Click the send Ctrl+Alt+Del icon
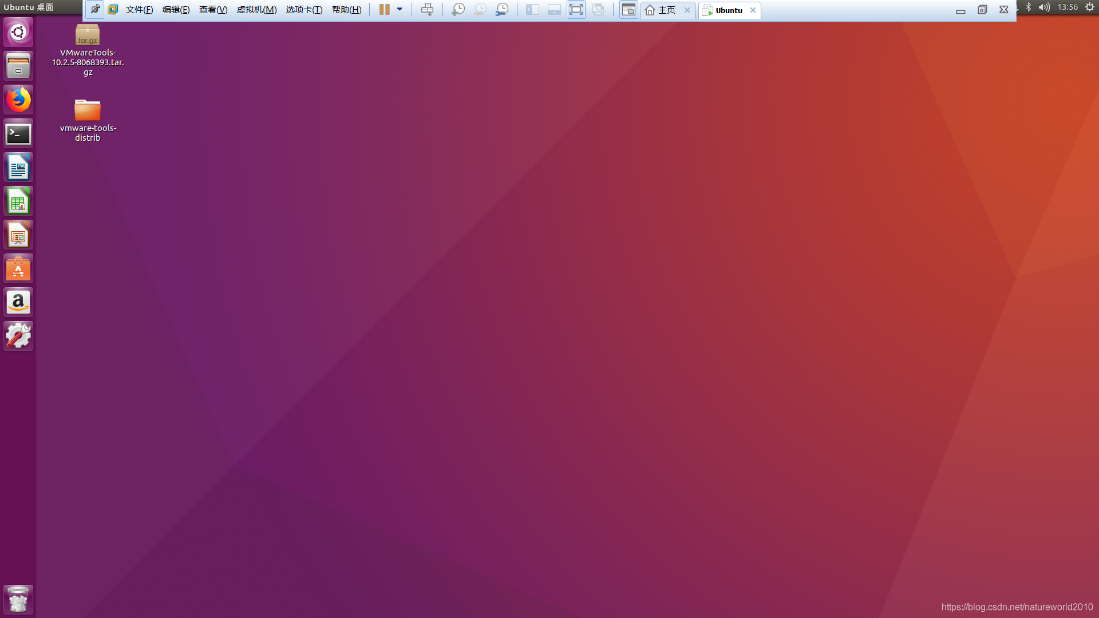Image resolution: width=1099 pixels, height=618 pixels. [x=428, y=10]
